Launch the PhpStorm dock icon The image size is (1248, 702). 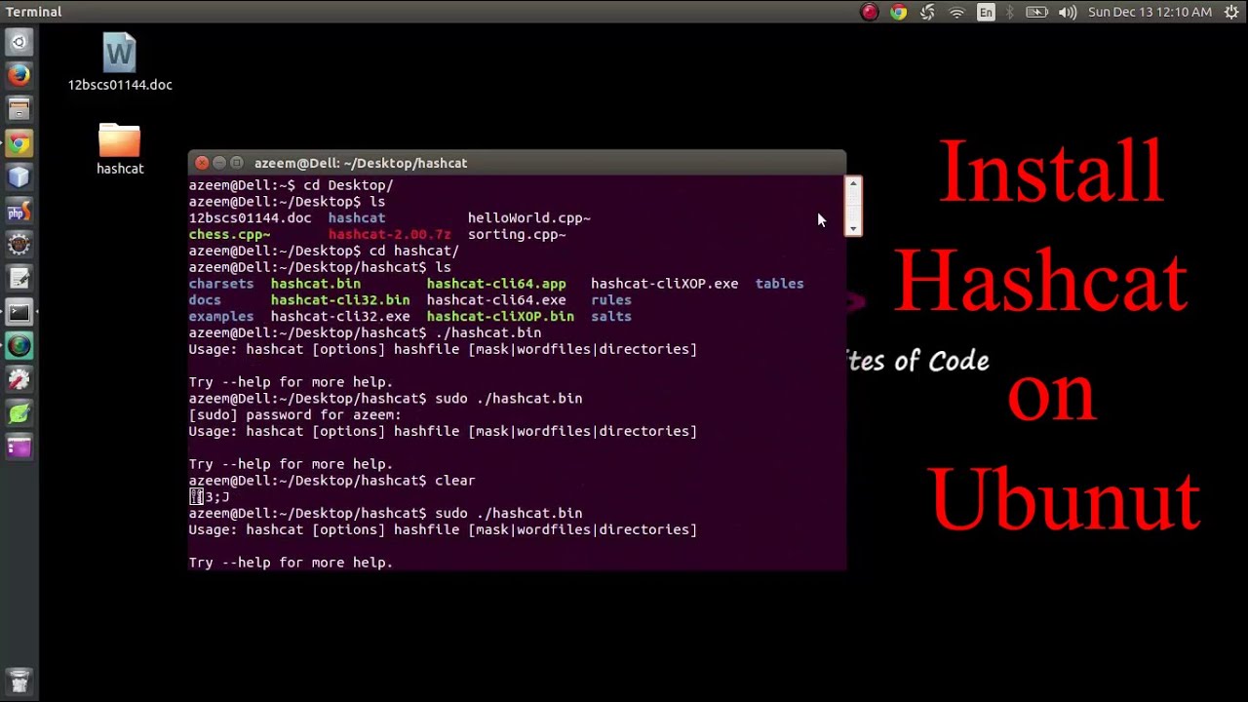(19, 212)
